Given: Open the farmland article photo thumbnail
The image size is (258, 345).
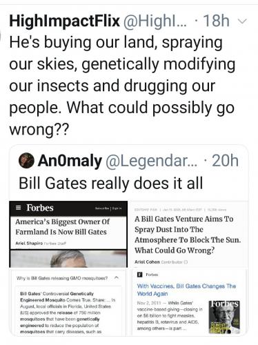Looking at the screenshot, I should point(68,259).
